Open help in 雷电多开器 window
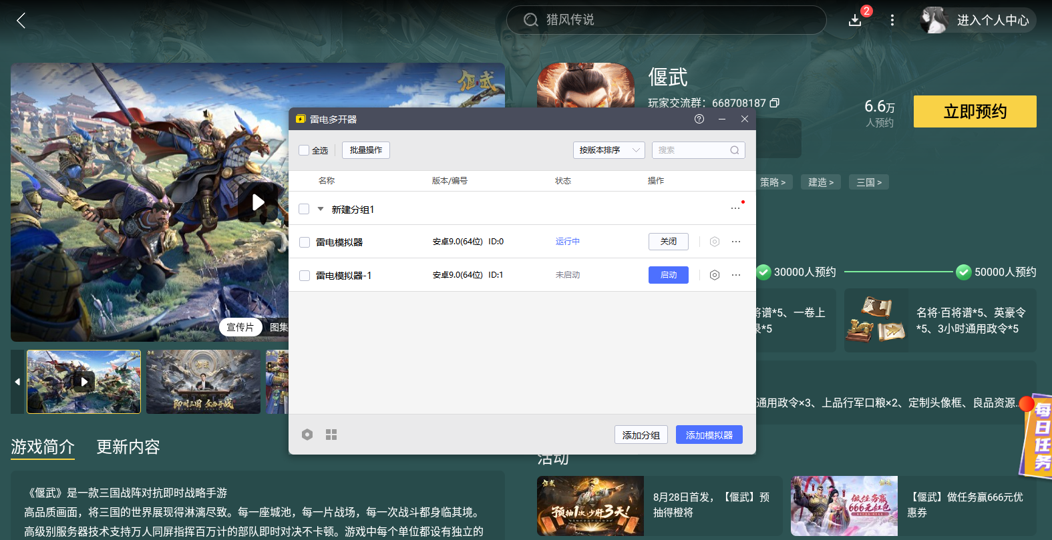This screenshot has height=540, width=1052. [699, 119]
